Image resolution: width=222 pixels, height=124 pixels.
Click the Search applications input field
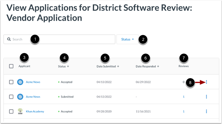click(x=59, y=39)
